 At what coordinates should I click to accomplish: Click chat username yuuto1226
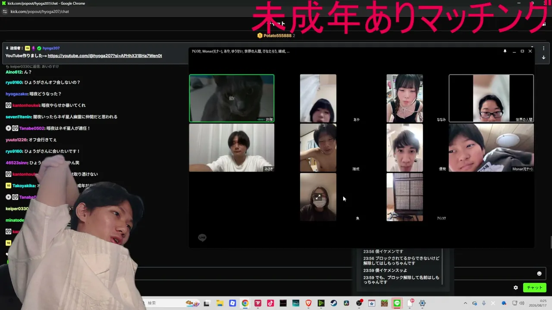pos(16,140)
